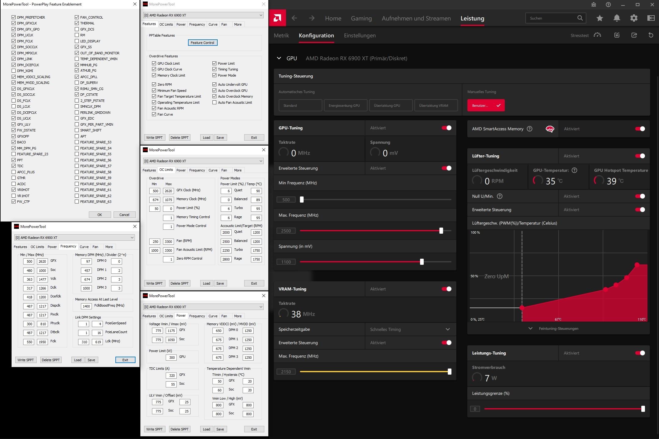Click Feature Control button
Viewport: 659px width, 439px height.
coord(203,43)
